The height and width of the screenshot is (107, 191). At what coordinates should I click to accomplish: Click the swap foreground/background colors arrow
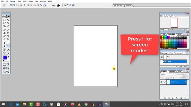[x=8, y=56]
